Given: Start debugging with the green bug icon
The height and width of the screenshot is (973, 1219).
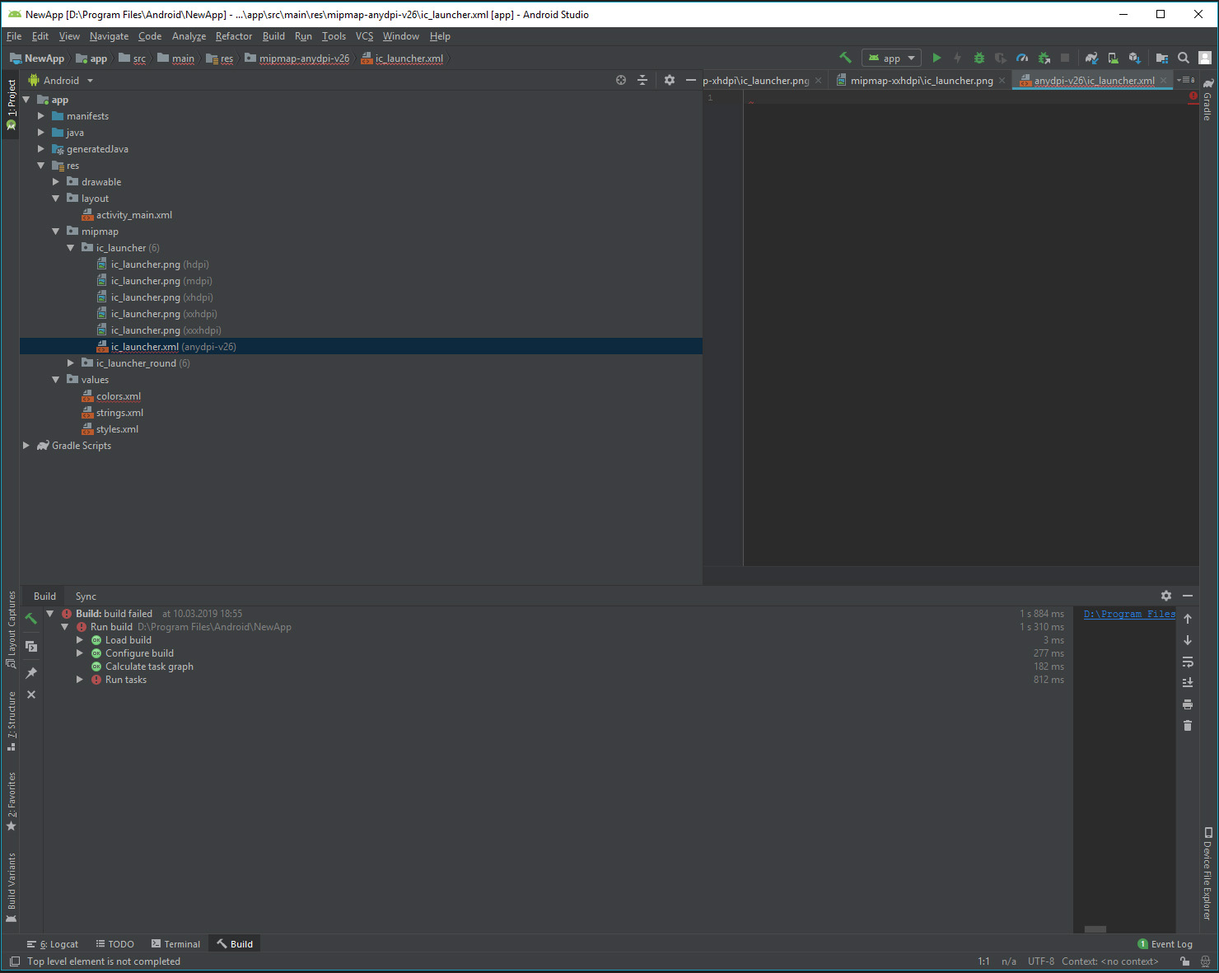Looking at the screenshot, I should click(978, 58).
